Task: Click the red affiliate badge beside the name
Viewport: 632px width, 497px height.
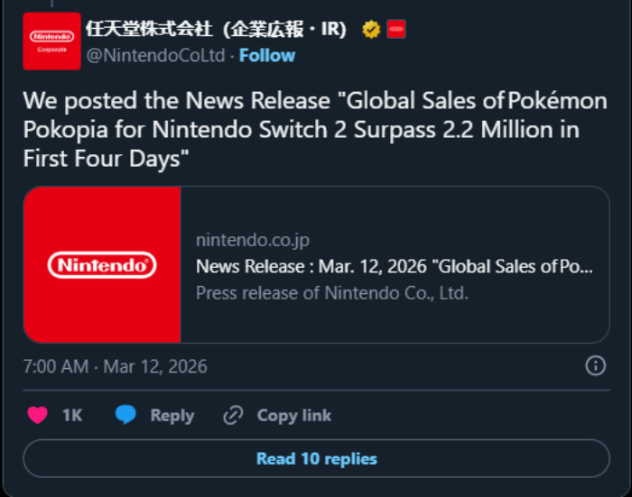Action: coord(395,29)
